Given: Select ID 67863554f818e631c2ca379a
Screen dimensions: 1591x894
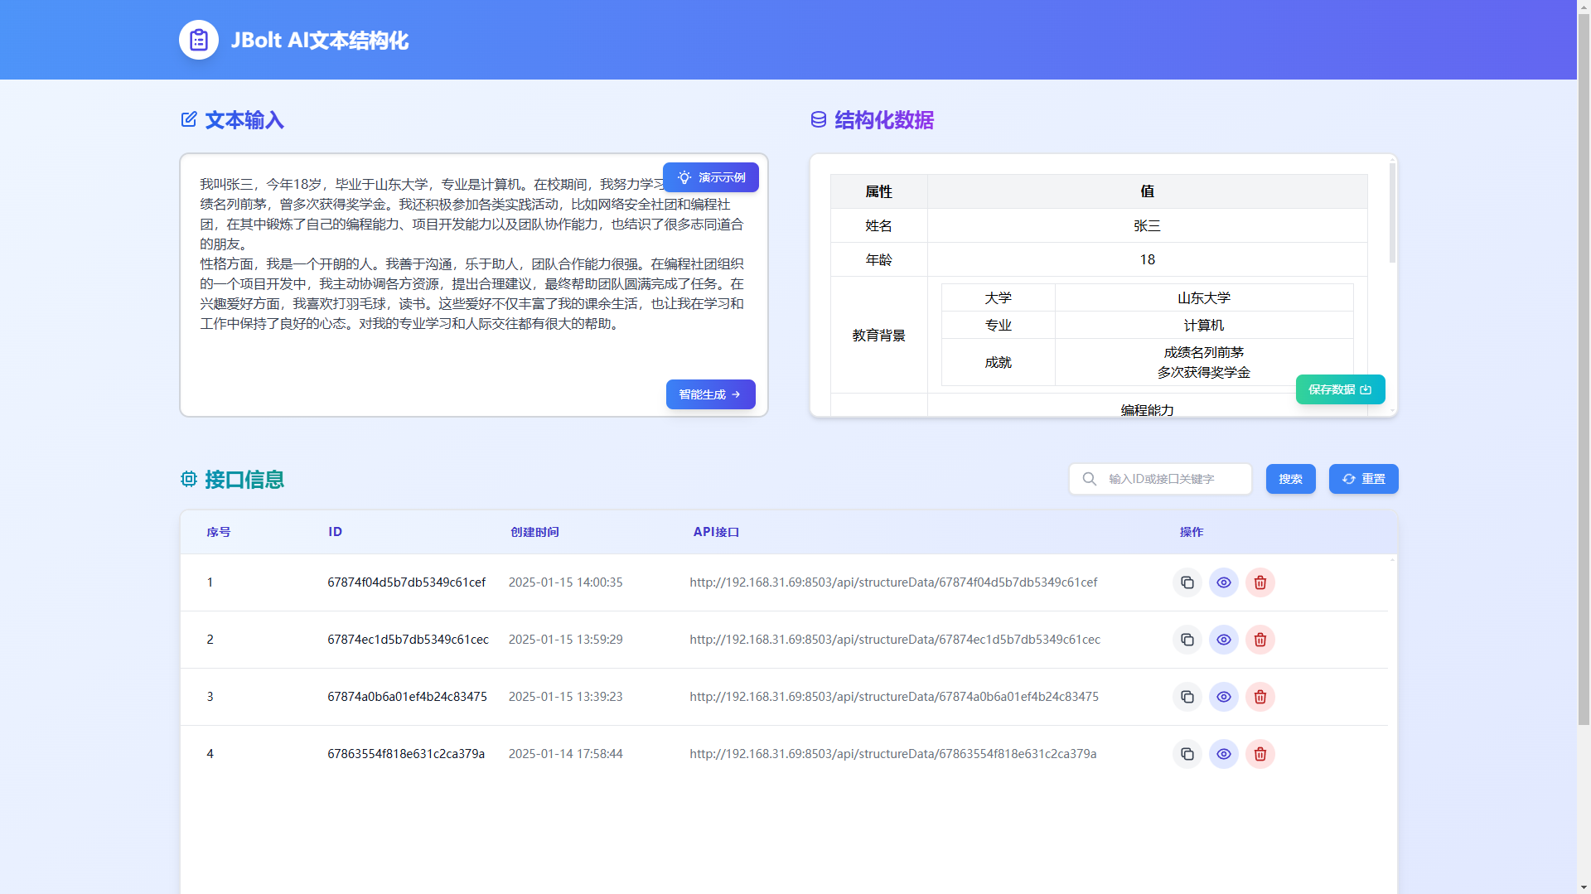Looking at the screenshot, I should (406, 754).
